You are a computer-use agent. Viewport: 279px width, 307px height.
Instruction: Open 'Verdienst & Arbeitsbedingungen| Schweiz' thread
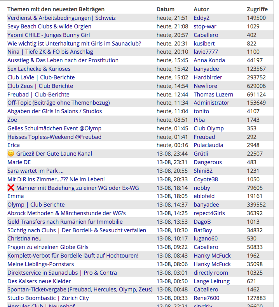tap(61, 18)
